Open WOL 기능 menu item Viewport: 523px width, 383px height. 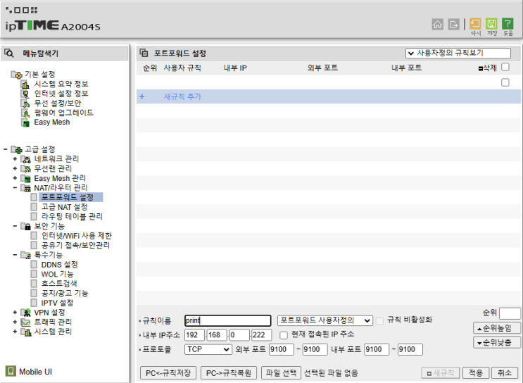tap(58, 275)
